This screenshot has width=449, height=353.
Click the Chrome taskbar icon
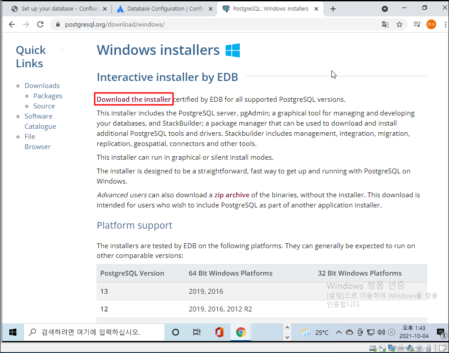tap(241, 332)
